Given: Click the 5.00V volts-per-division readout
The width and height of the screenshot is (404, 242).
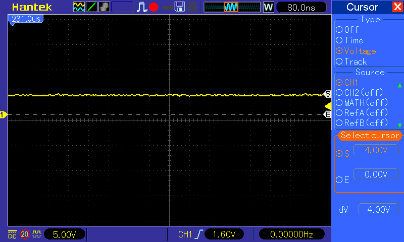Looking at the screenshot, I should [65, 234].
